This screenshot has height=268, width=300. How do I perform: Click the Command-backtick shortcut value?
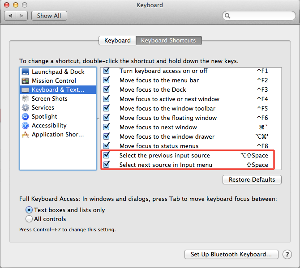(263, 127)
